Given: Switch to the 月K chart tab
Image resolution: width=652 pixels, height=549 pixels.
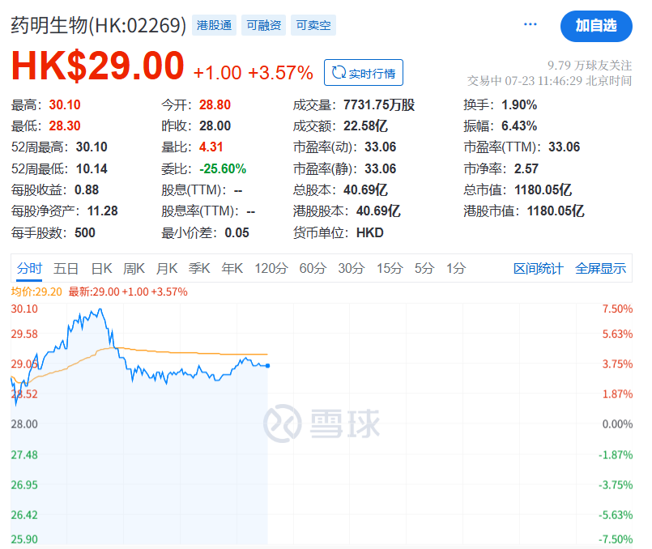Looking at the screenshot, I should (x=167, y=269).
